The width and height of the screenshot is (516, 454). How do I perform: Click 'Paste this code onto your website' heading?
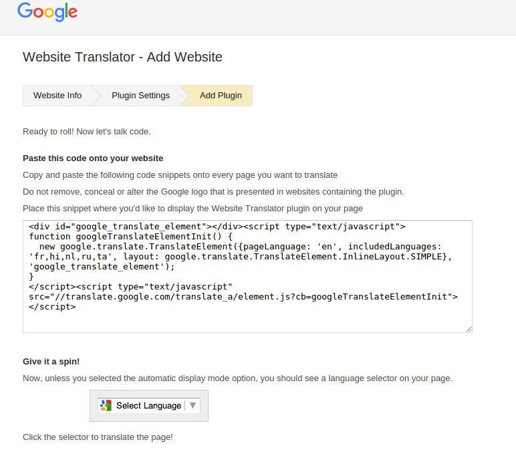[x=93, y=158]
